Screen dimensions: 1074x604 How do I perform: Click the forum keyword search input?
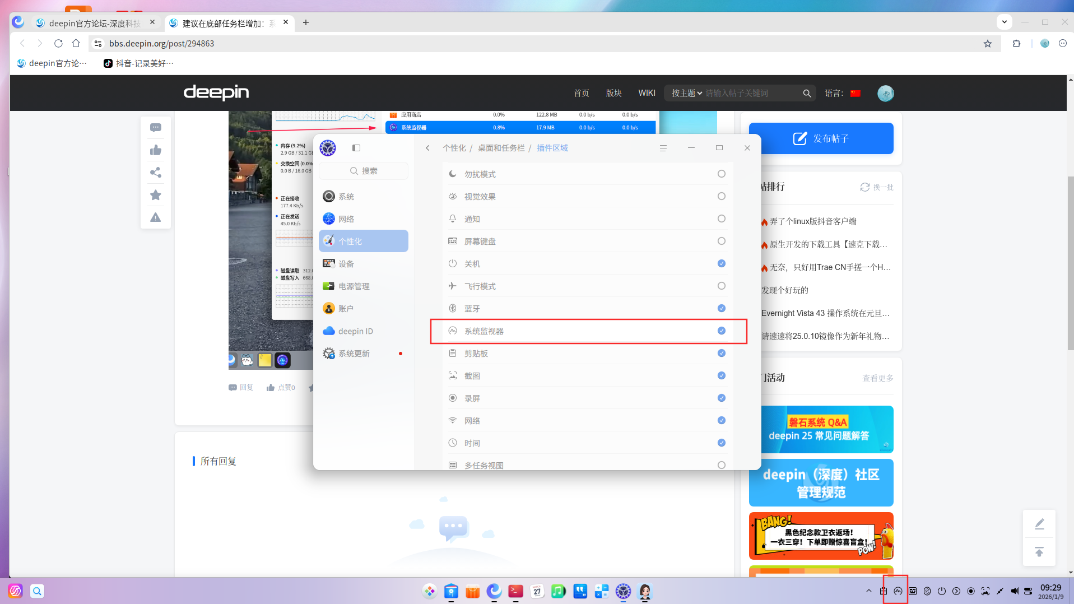coord(752,94)
